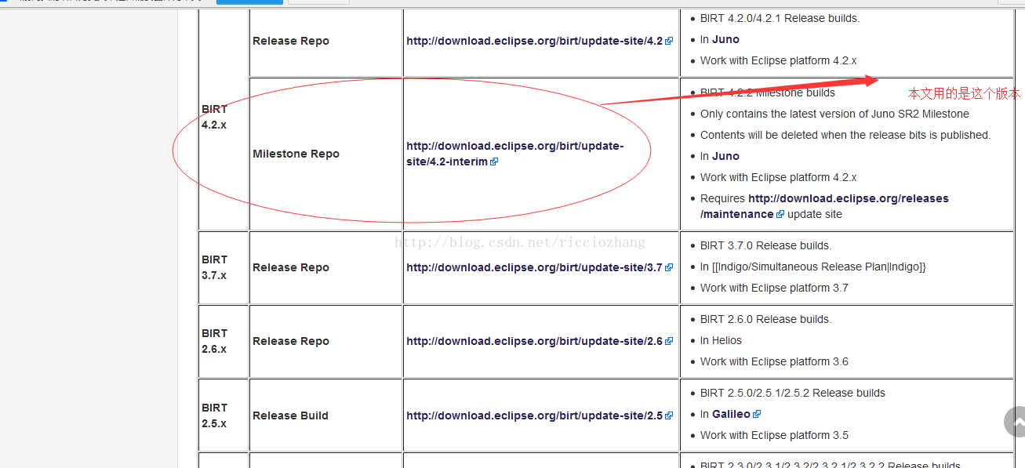Click the 'In Helios' bullet text

click(x=721, y=340)
